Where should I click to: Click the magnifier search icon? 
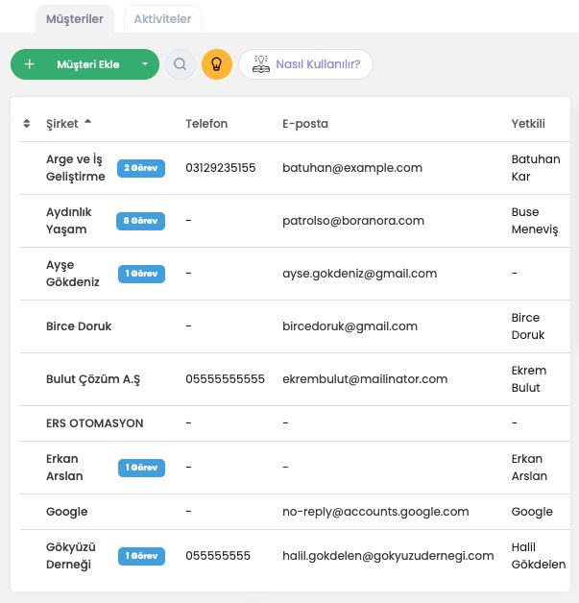(180, 64)
